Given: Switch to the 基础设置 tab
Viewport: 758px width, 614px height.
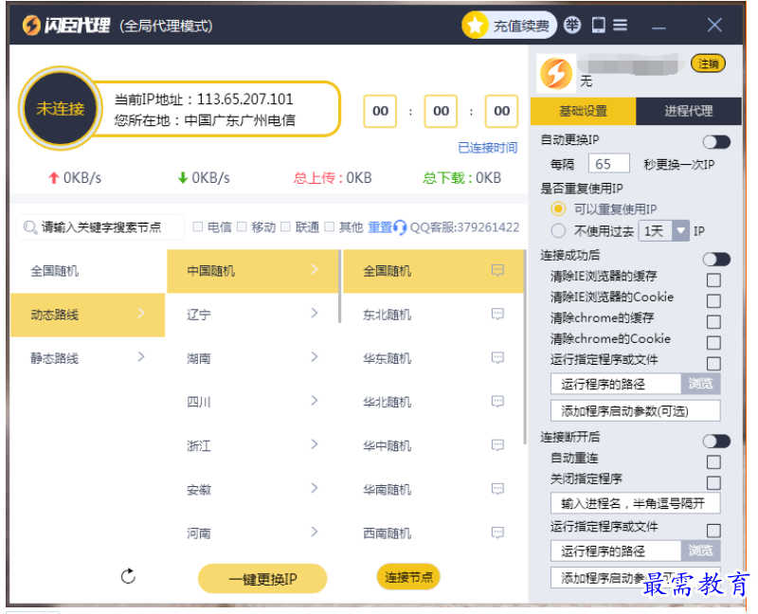Looking at the screenshot, I should pos(583,111).
